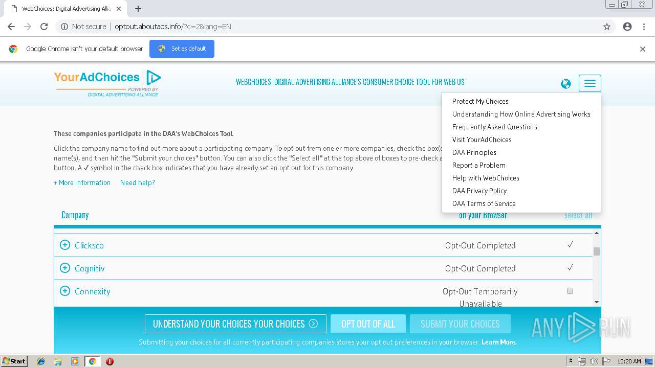Click the Cognitiv completed checkmark
The width and height of the screenshot is (655, 368).
570,268
